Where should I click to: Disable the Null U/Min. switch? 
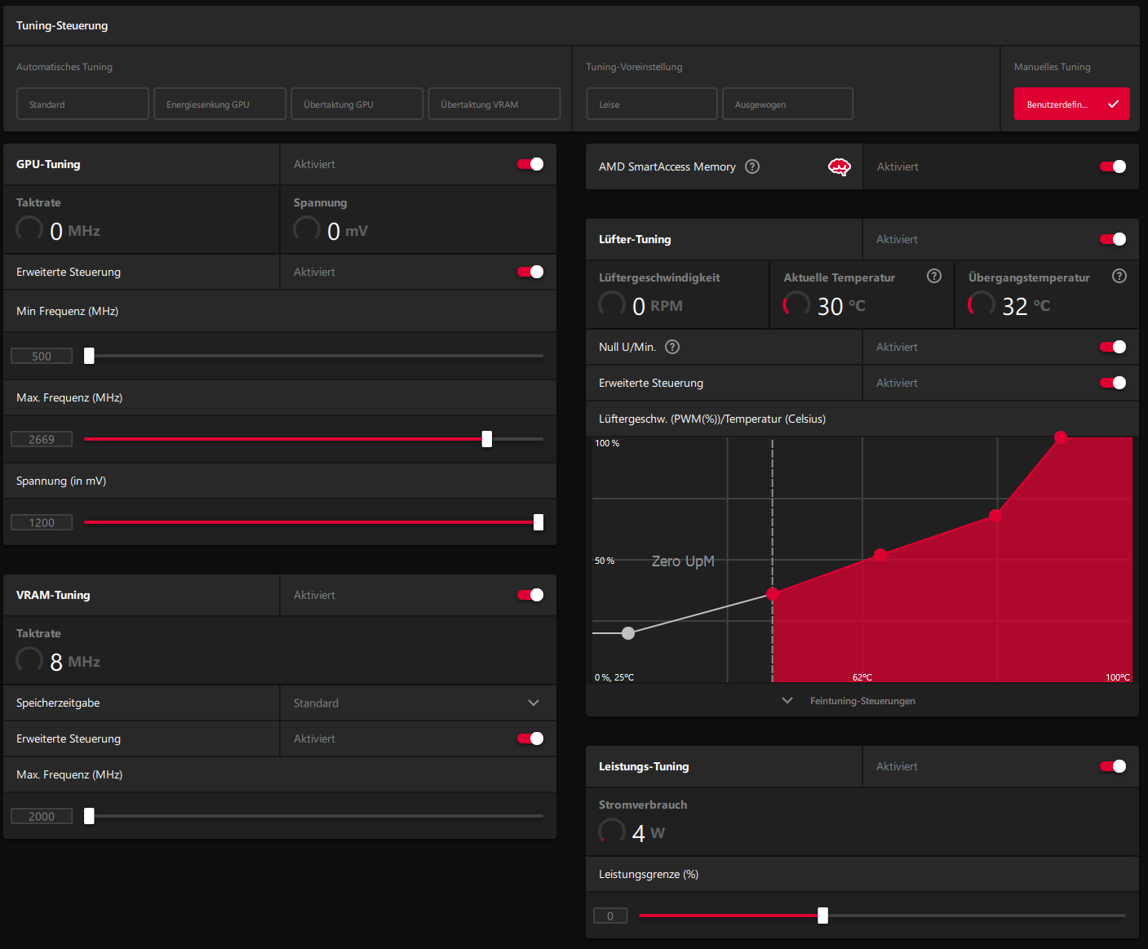click(1113, 347)
